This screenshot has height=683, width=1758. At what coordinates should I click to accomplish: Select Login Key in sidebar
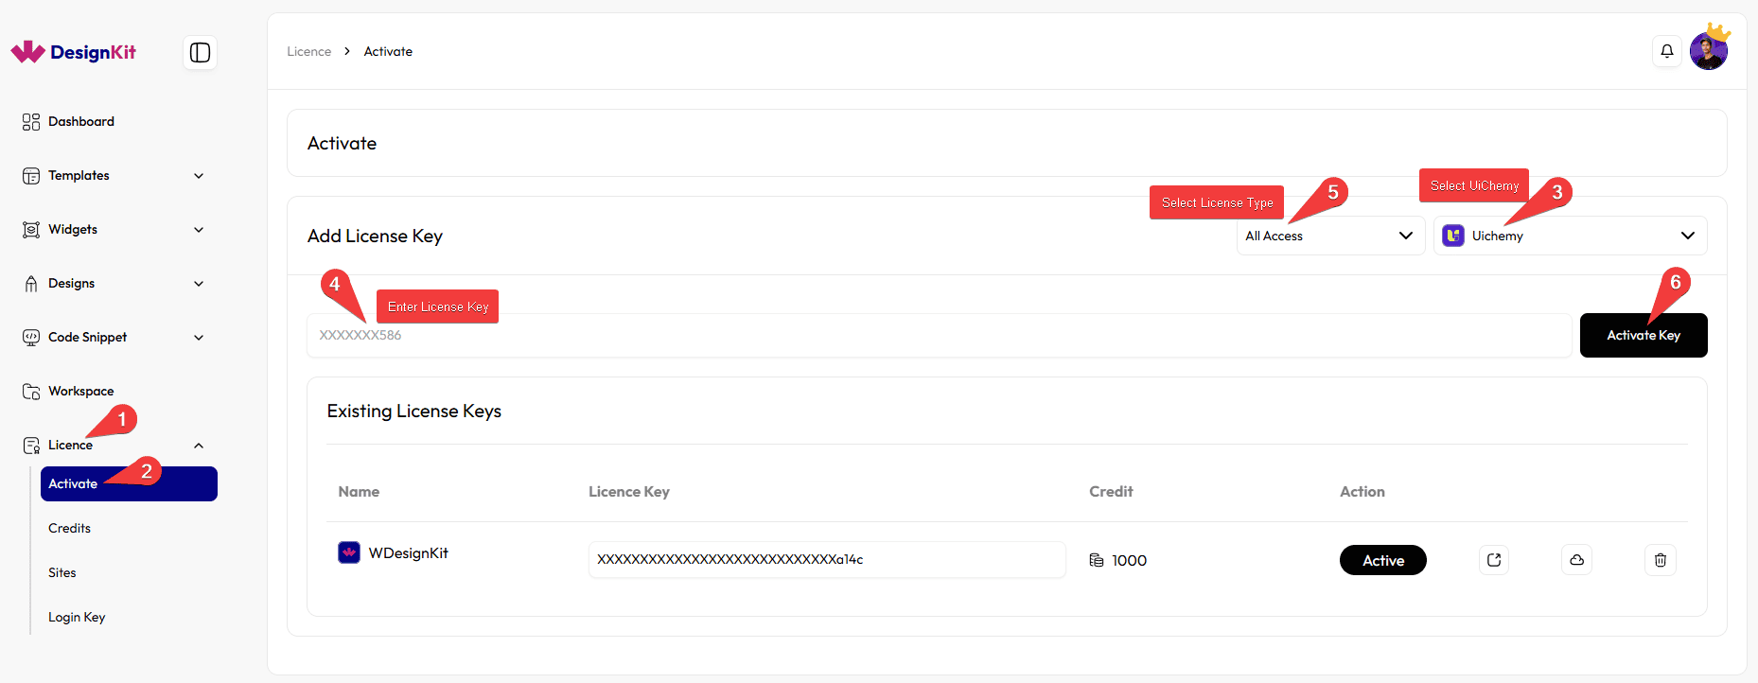[77, 617]
